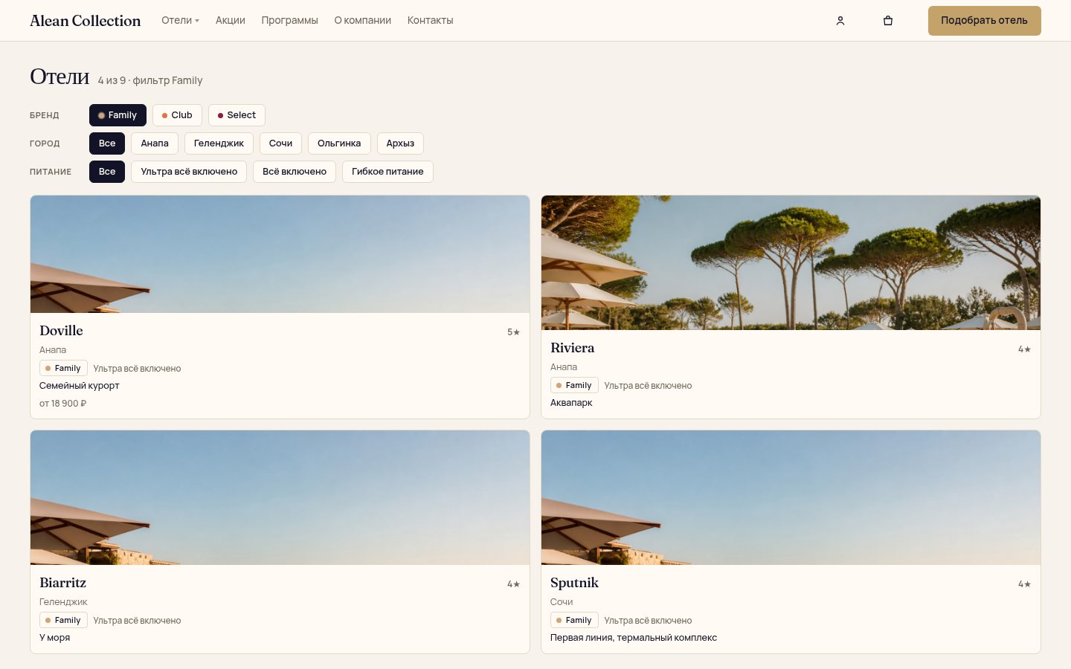The width and height of the screenshot is (1071, 669).
Task: Go to Программы in navigation
Action: coord(290,20)
